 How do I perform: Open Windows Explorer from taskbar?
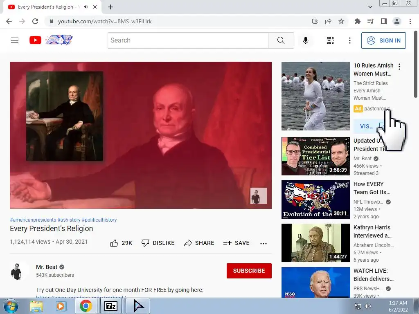36,306
